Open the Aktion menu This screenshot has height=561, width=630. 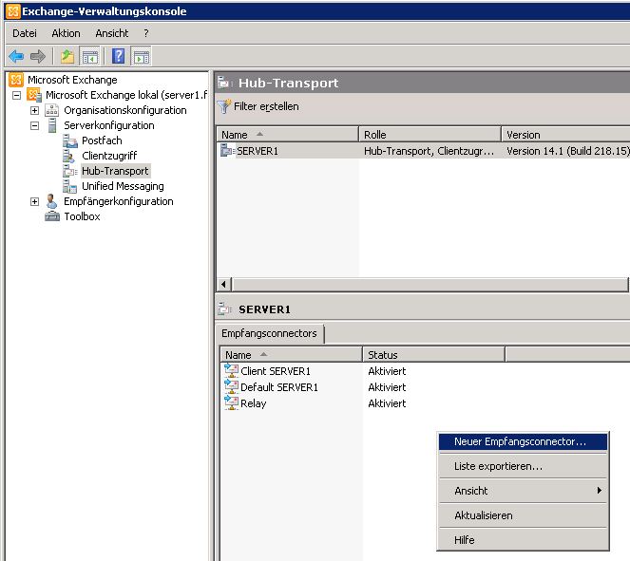click(x=66, y=33)
